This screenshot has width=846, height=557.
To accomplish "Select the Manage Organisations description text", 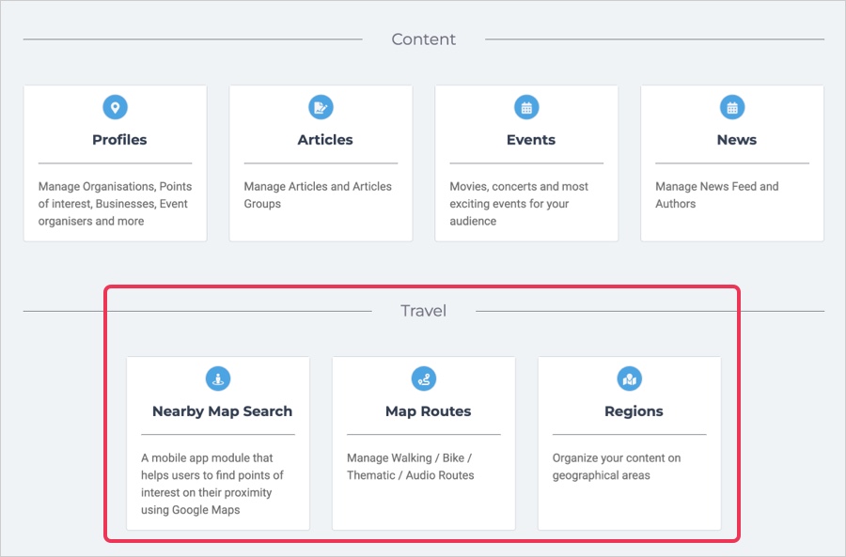I will point(115,204).
